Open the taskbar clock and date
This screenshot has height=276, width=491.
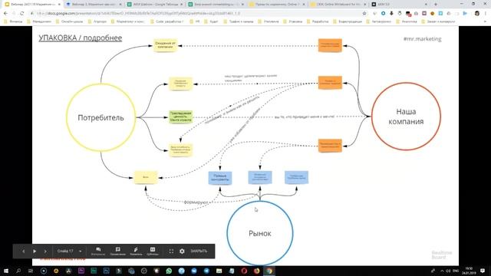click(469, 271)
